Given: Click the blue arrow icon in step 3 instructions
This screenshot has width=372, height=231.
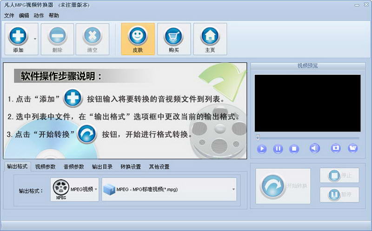Looking at the screenshot, I should tap(87, 134).
